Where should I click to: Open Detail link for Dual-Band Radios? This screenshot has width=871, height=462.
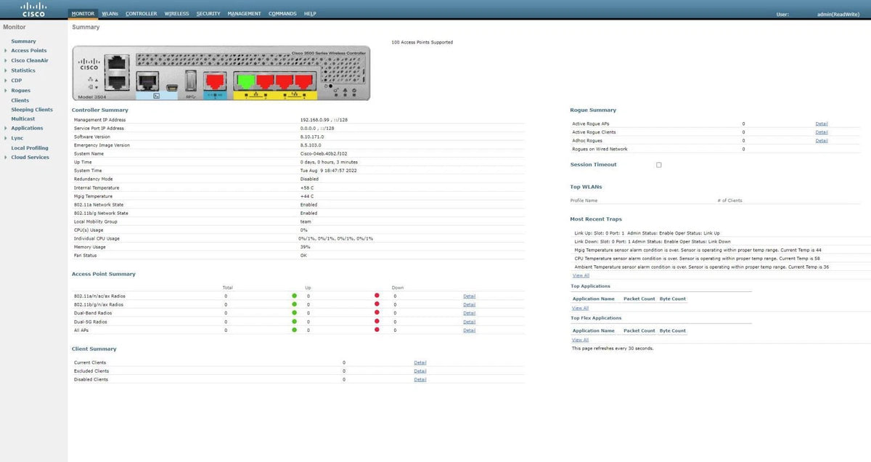pos(470,313)
